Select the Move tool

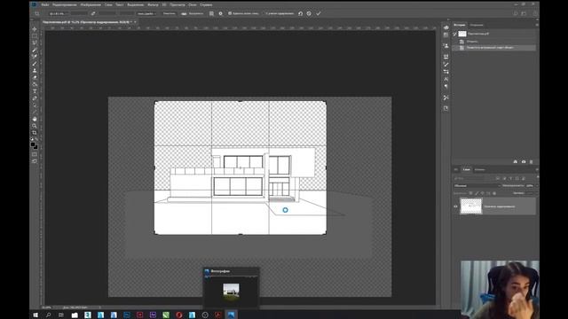click(x=35, y=29)
